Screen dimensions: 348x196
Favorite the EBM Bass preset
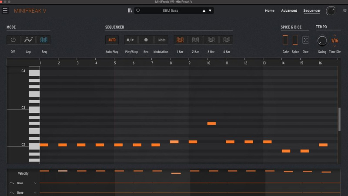click(138, 10)
